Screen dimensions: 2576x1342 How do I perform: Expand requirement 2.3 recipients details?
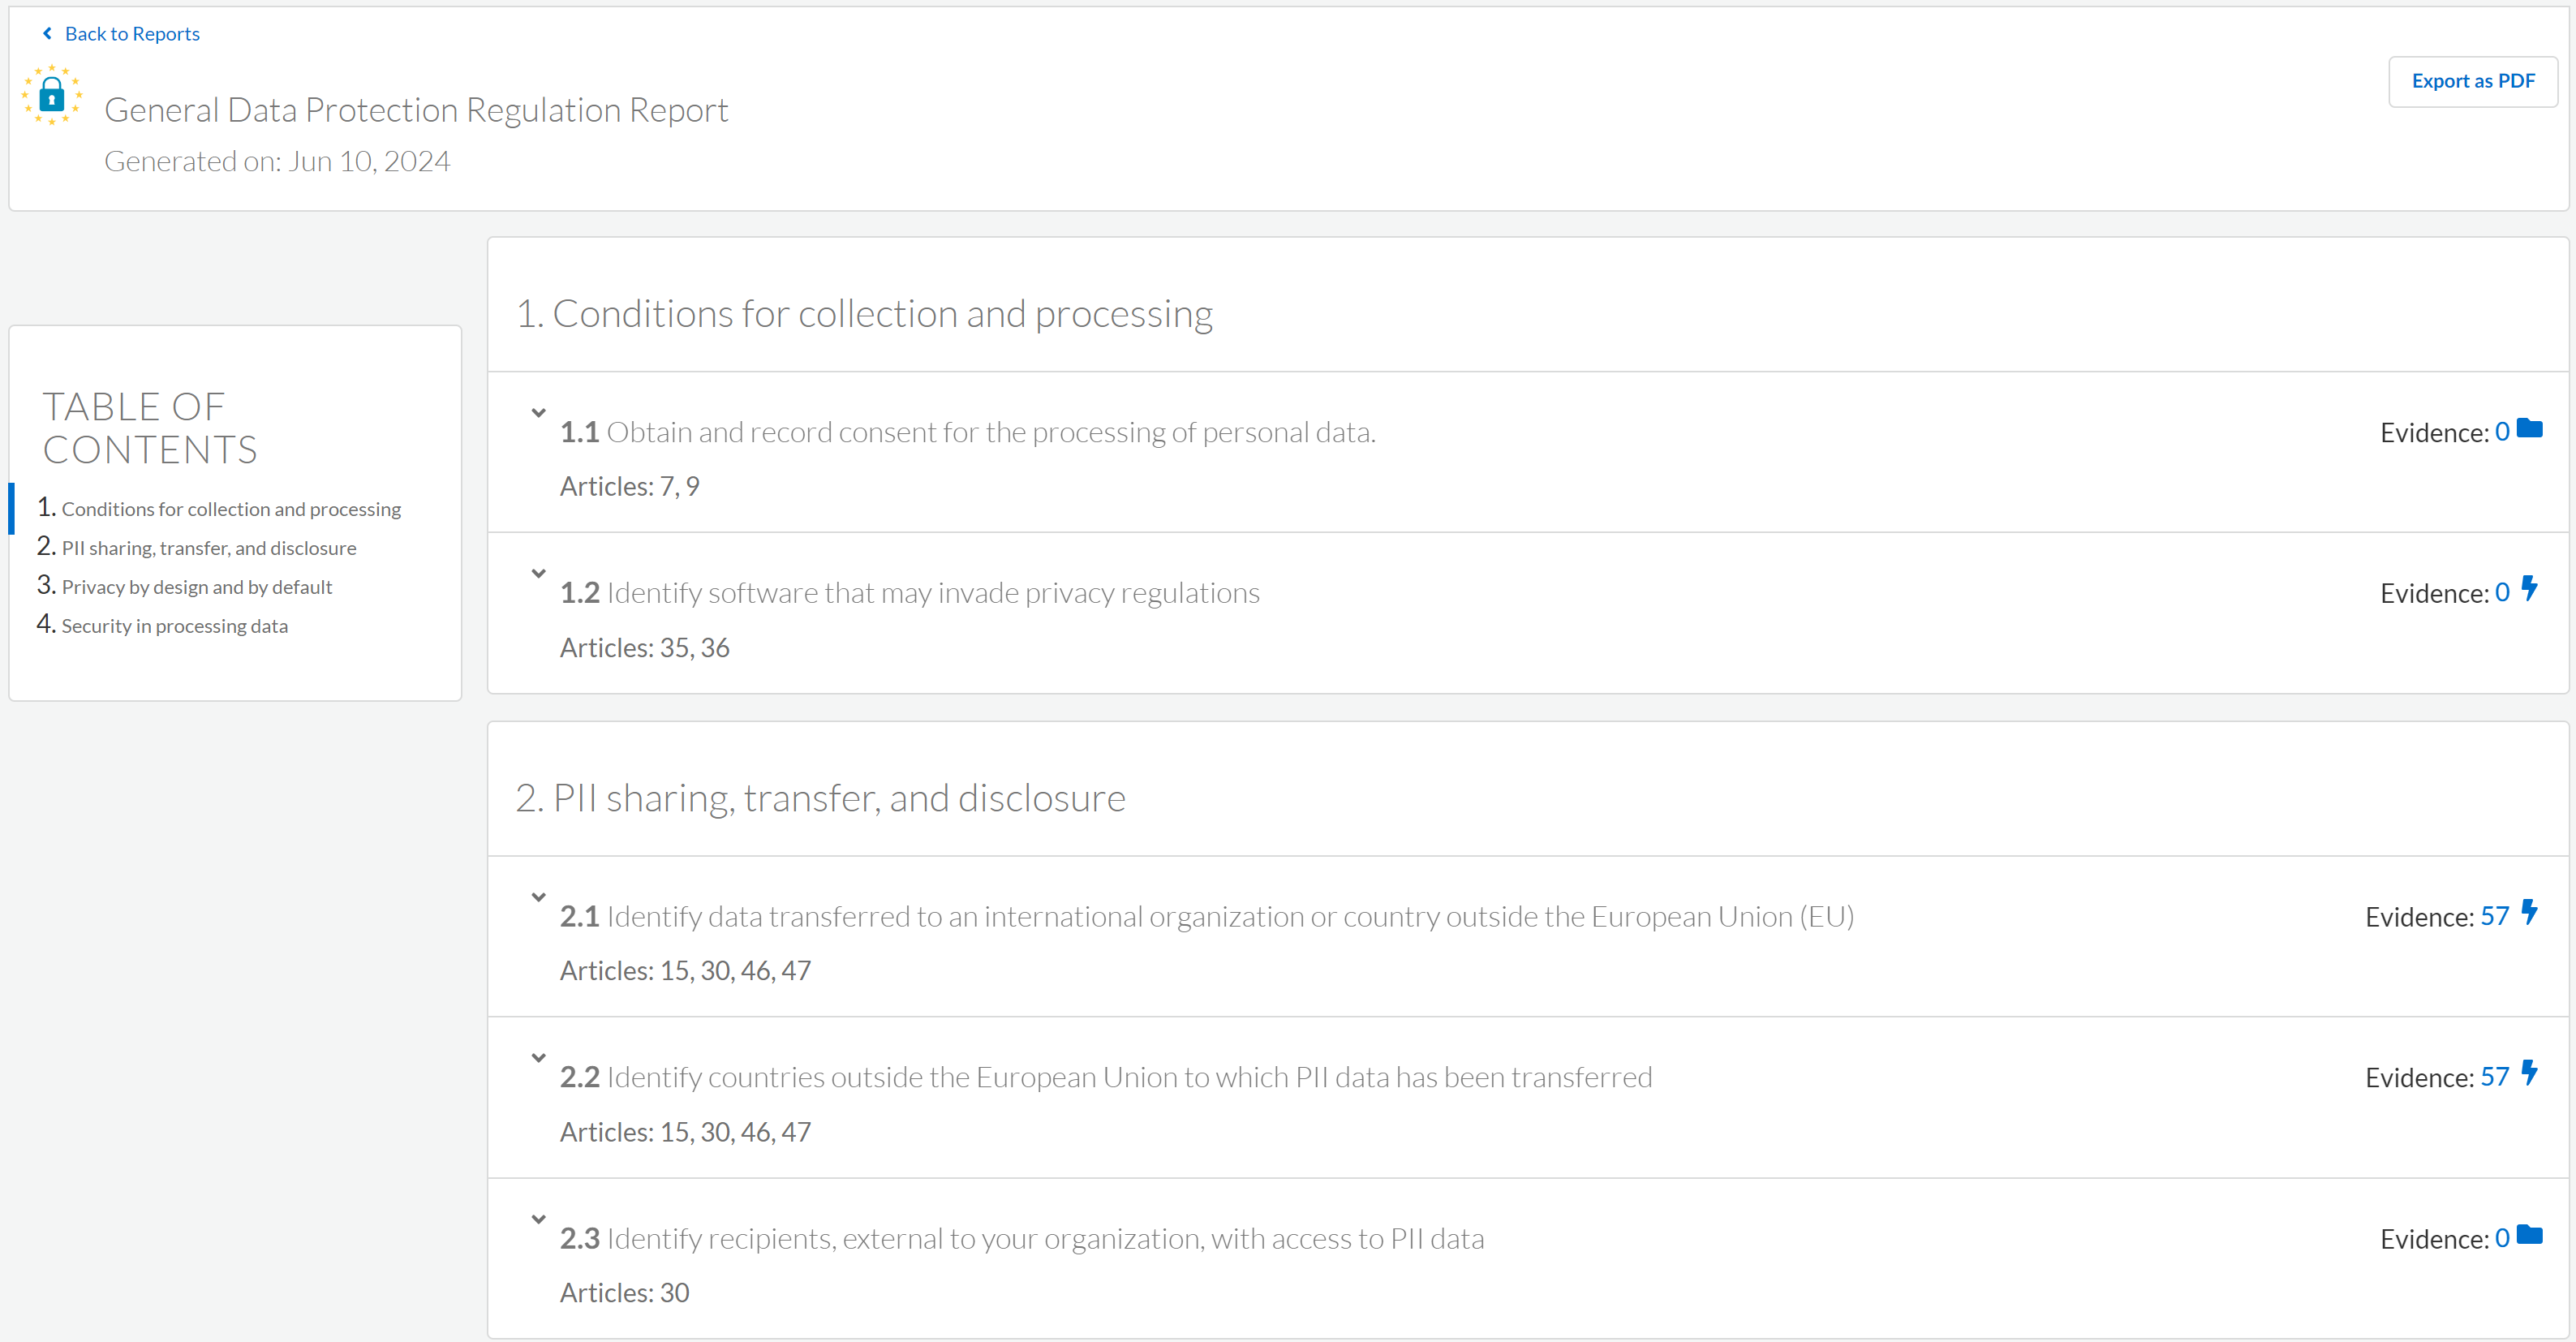pyautogui.click(x=538, y=1219)
